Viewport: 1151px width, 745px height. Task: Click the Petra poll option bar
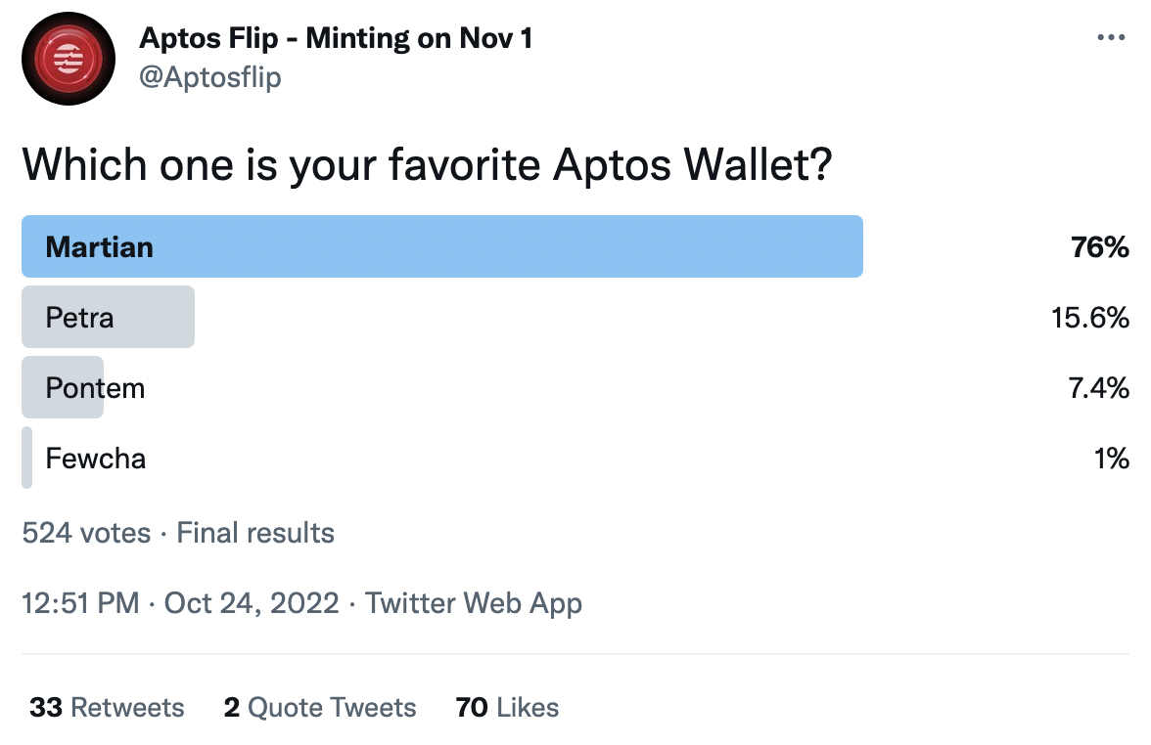(108, 317)
